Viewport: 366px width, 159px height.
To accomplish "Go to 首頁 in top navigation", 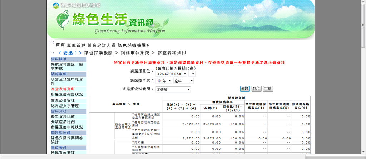I will point(60,45).
